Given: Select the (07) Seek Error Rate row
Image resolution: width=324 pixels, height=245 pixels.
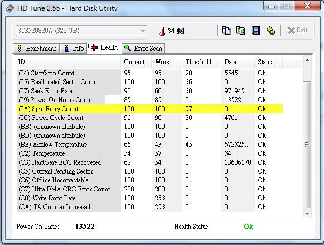Looking at the screenshot, I should click(150, 91).
